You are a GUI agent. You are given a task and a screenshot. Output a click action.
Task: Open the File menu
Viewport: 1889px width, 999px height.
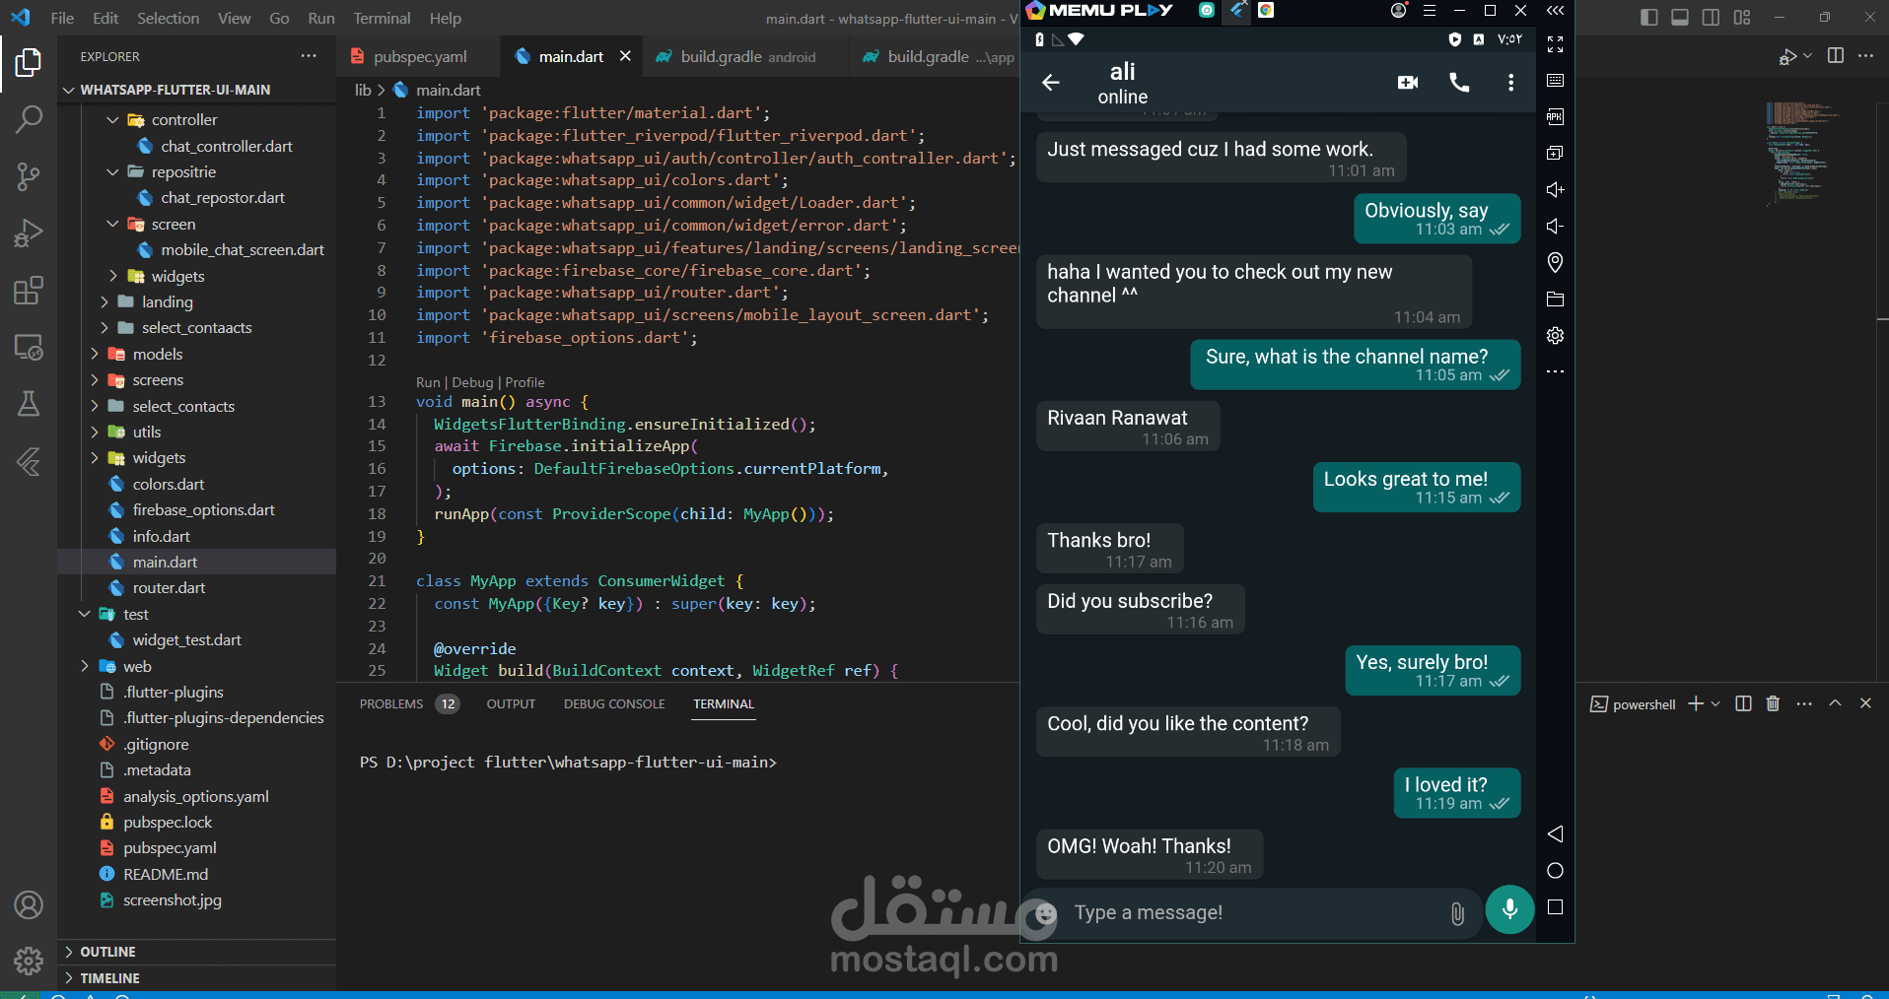pyautogui.click(x=62, y=18)
